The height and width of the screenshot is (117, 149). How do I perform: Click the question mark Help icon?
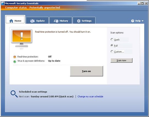(x=133, y=21)
